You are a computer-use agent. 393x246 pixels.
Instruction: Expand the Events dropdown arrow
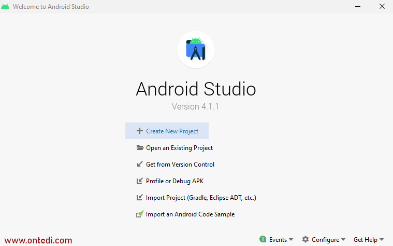pyautogui.click(x=291, y=239)
